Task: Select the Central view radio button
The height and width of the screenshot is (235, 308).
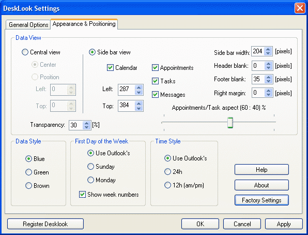Action: pyautogui.click(x=25, y=52)
